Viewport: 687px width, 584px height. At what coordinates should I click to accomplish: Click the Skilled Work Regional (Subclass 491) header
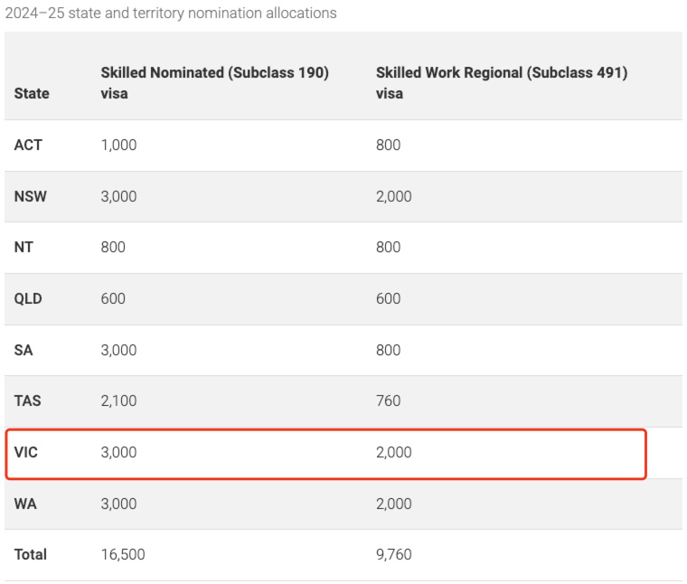502,82
